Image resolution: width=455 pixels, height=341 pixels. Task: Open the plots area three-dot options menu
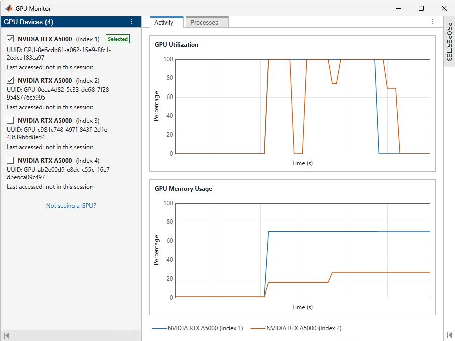433,22
